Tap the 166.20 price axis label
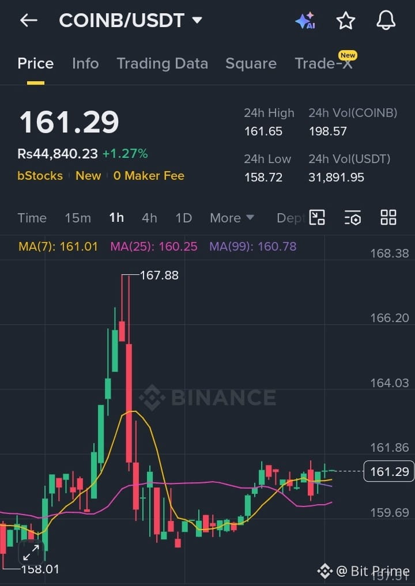 [x=390, y=318]
